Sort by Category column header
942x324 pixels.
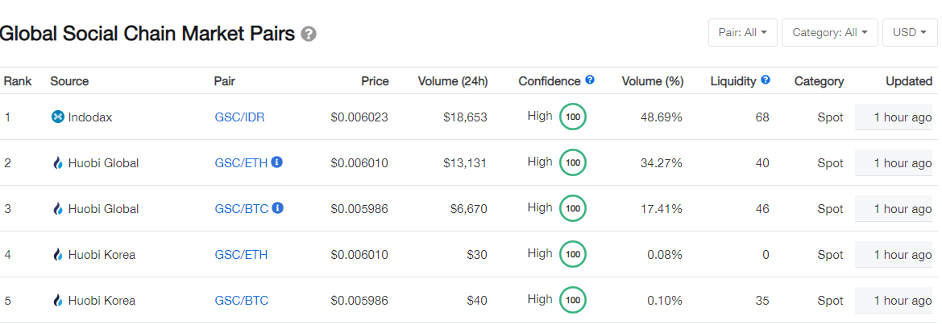pos(819,81)
